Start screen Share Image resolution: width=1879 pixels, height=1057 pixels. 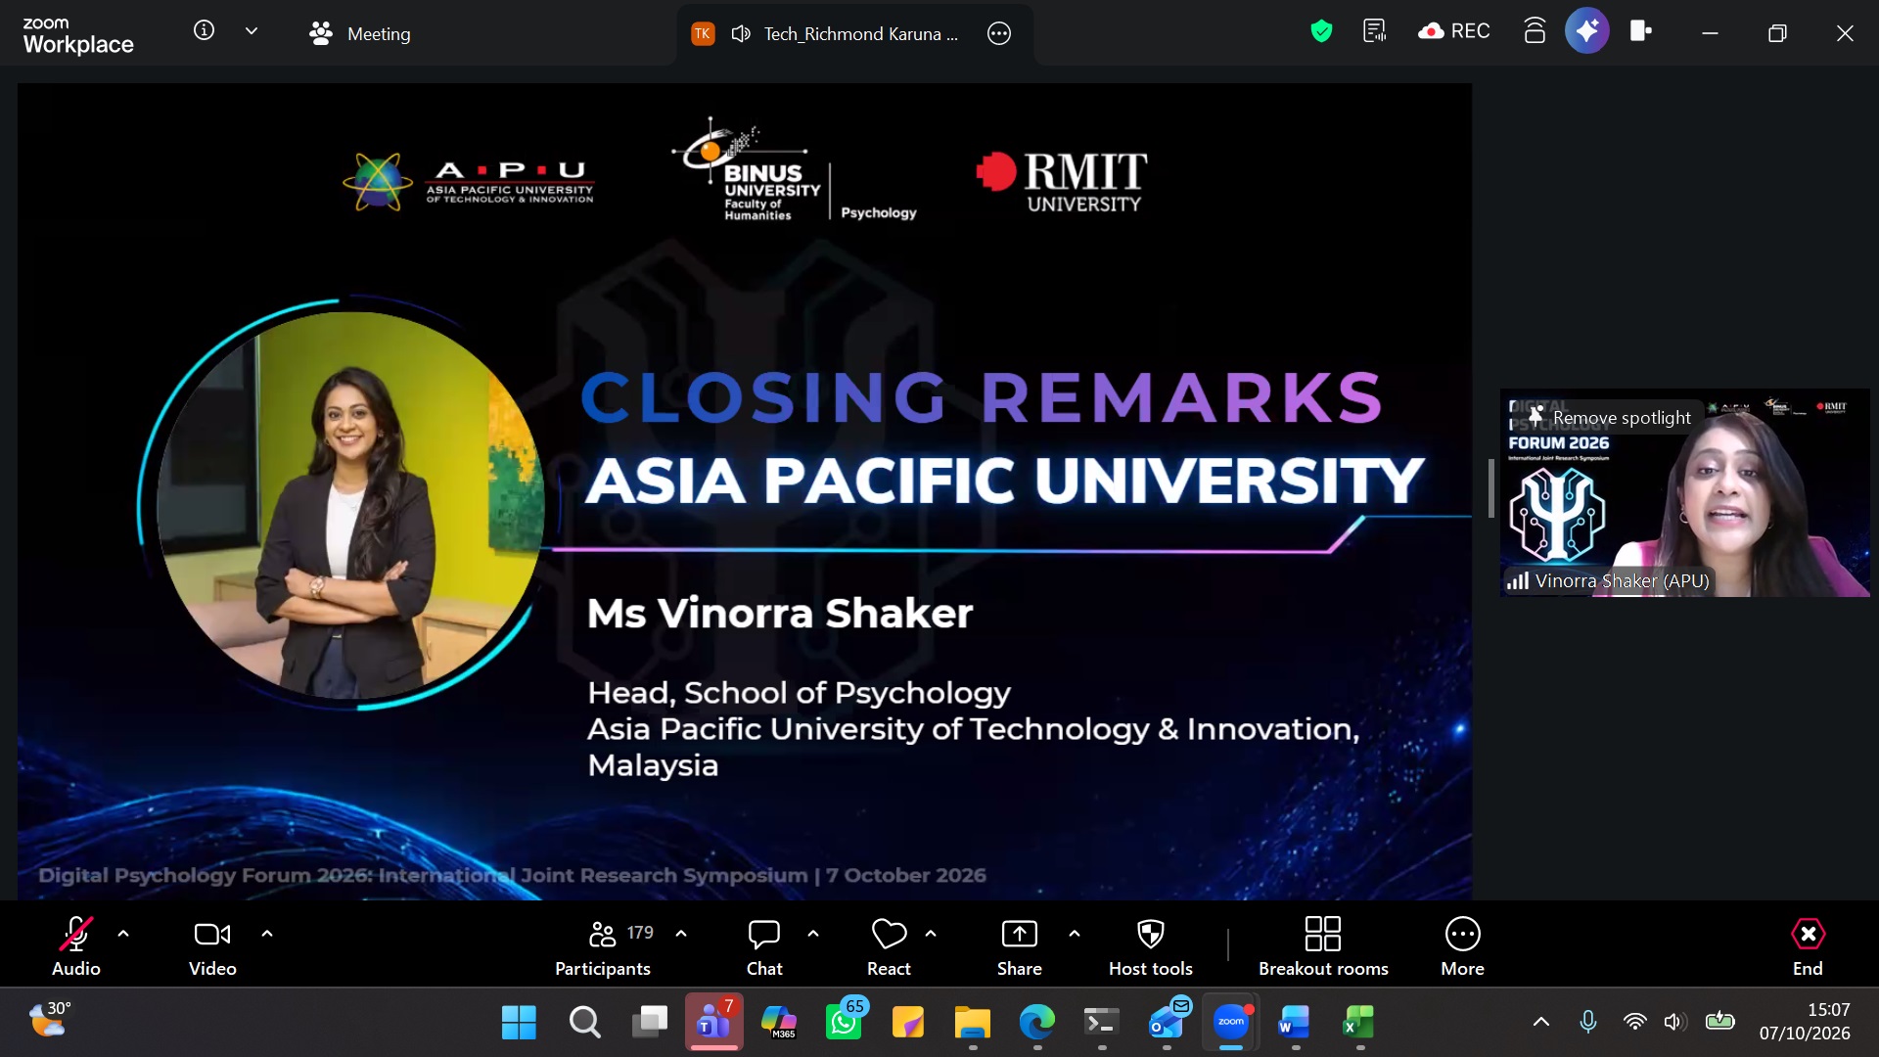point(1019,945)
